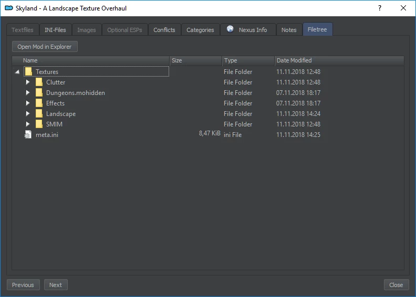Click Open Mod in Explorer button
This screenshot has width=416, height=297.
click(45, 47)
